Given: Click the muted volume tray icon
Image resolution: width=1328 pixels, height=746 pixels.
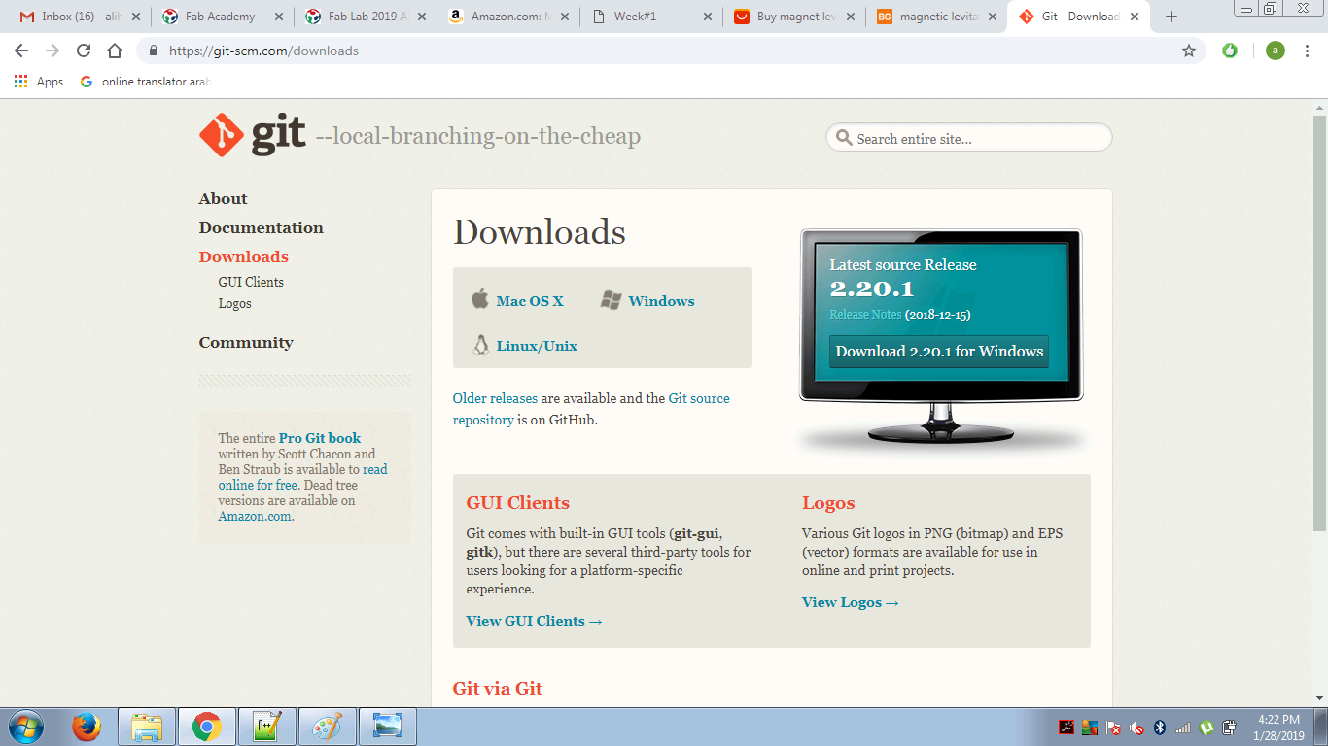Looking at the screenshot, I should [x=1136, y=727].
